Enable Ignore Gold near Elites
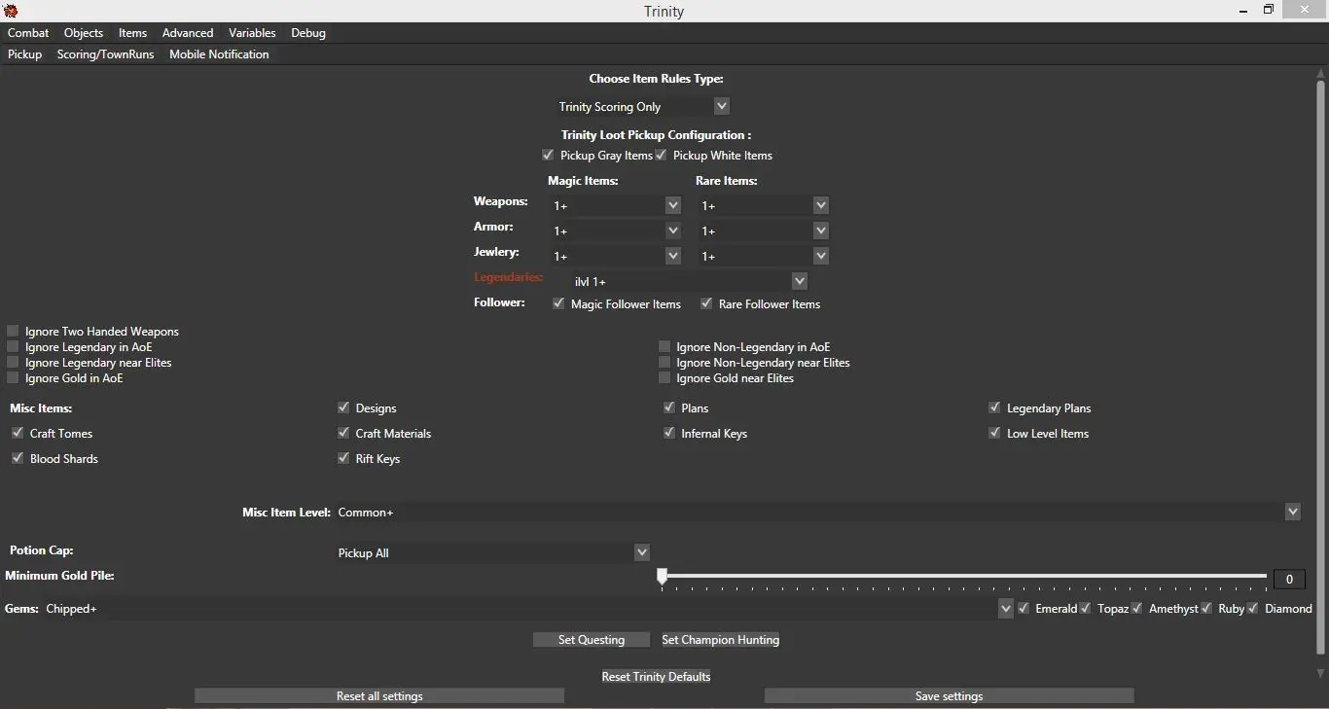Viewport: 1329px width, 709px height. tap(664, 377)
